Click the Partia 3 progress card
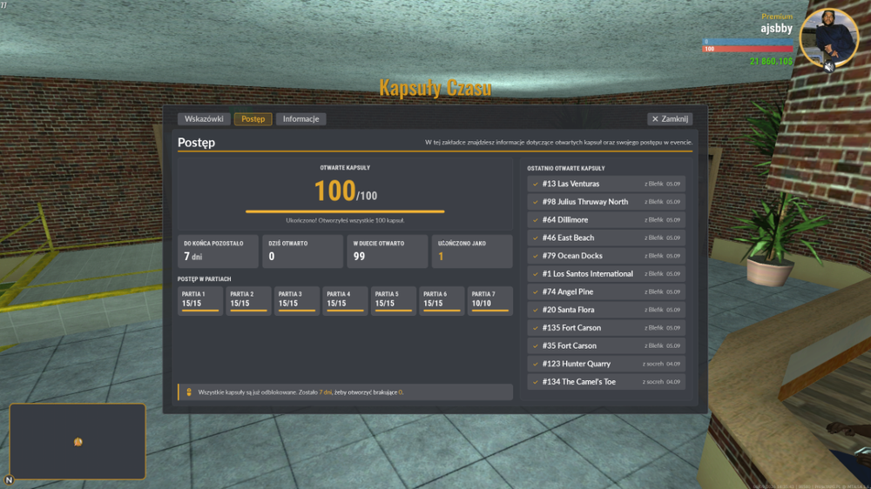This screenshot has height=489, width=871. [297, 301]
